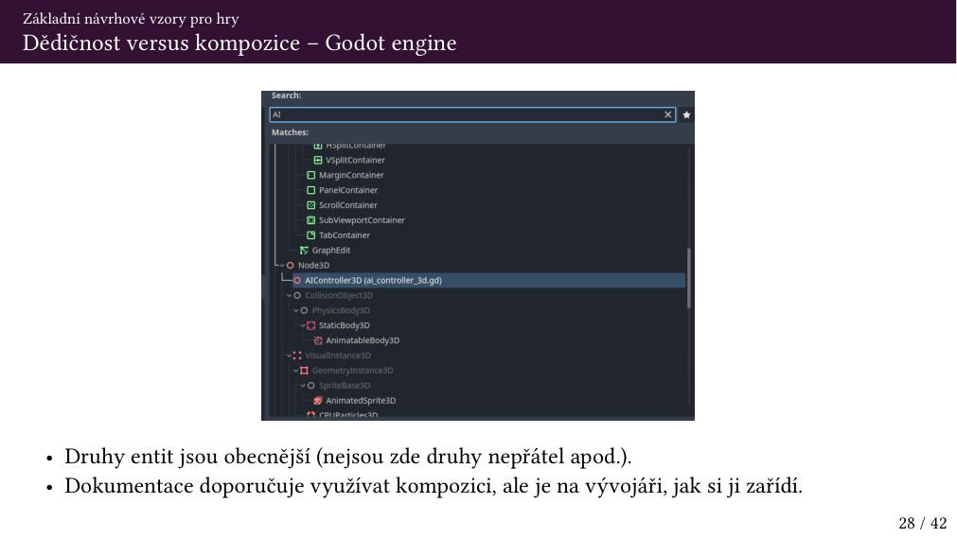Click the Node3D red circle icon
Screen dimensions: 957x538
click(x=291, y=266)
